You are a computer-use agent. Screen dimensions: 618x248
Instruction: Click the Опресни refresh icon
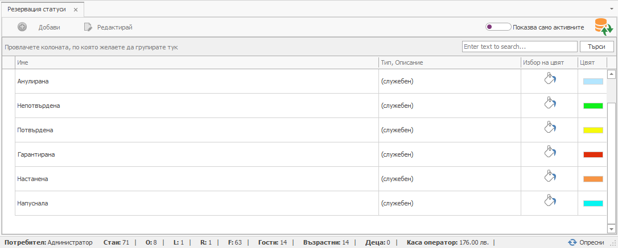(572, 242)
